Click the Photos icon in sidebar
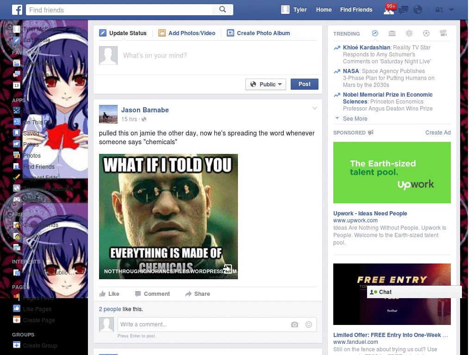Viewport: 474px width, 355px height. pos(17,155)
